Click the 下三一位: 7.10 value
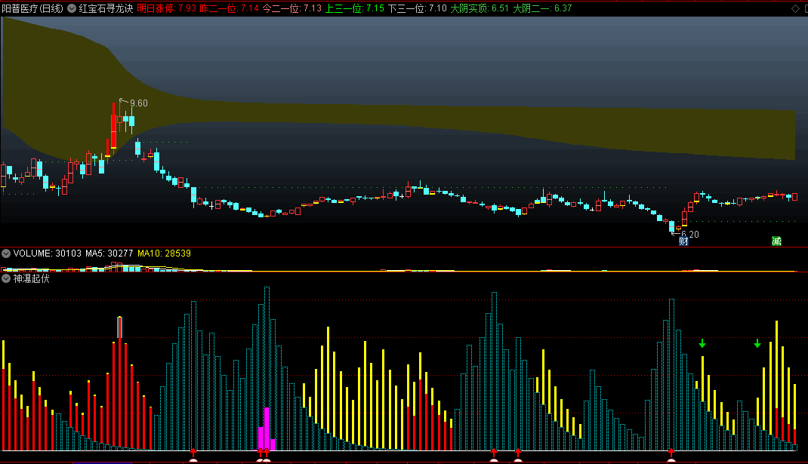 tap(417, 8)
